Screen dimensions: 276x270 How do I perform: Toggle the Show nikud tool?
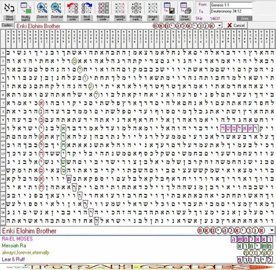pyautogui.click(x=9, y=11)
